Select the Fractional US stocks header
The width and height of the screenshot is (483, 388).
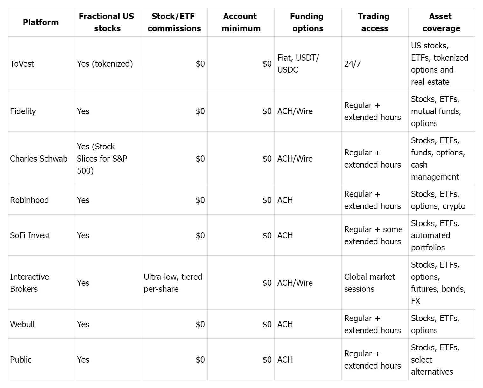(x=107, y=22)
